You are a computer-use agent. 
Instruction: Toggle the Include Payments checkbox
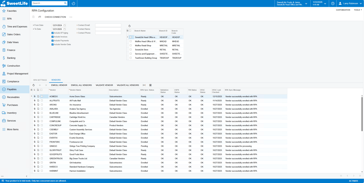tap(53, 40)
